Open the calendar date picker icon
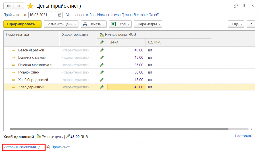This screenshot has width=260, height=153. [60, 15]
